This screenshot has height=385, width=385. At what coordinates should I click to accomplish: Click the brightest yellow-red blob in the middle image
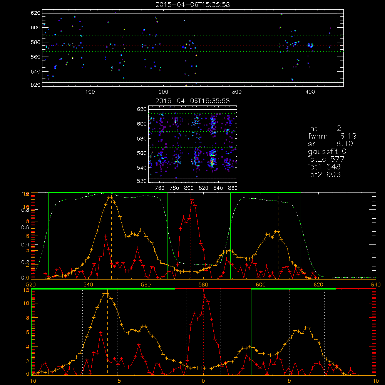pos(212,162)
